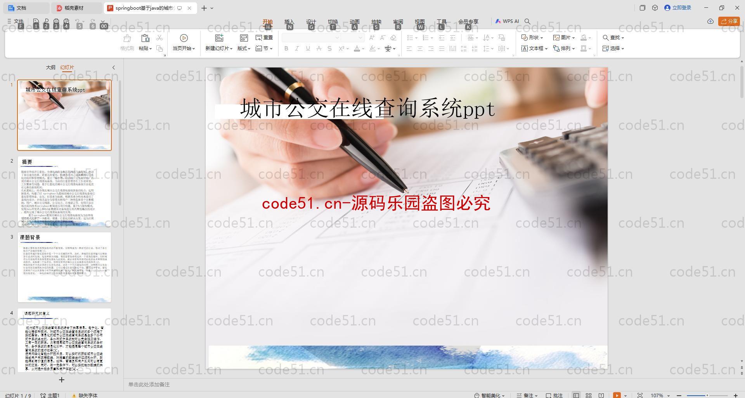745x398 pixels.
Task: Click the clear formatting eraser icon
Action: tap(393, 38)
